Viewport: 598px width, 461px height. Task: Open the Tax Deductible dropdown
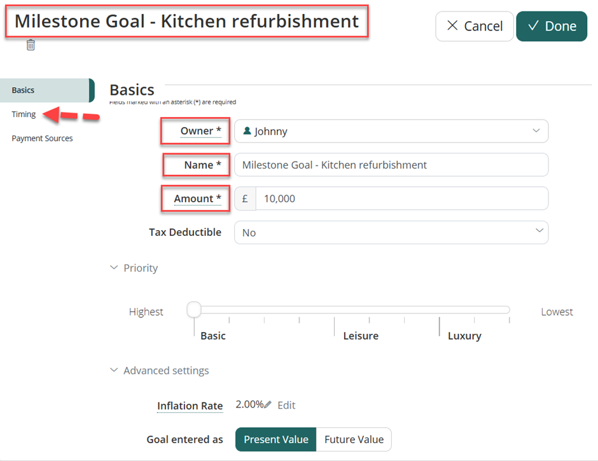click(x=391, y=232)
